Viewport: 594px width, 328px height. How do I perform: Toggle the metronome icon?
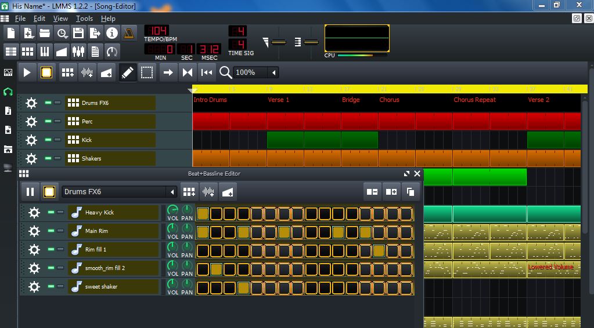pos(129,33)
